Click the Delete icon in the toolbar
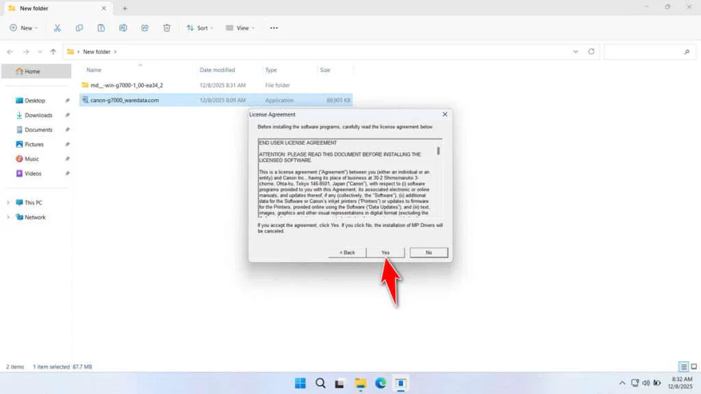 pyautogui.click(x=166, y=28)
